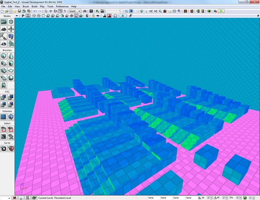
Task: Save the current level
Action: pyautogui.click(x=20, y=11)
